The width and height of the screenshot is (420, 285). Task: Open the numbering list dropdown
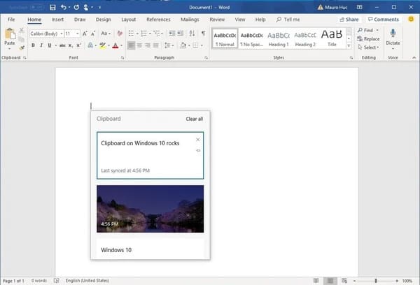coord(150,34)
